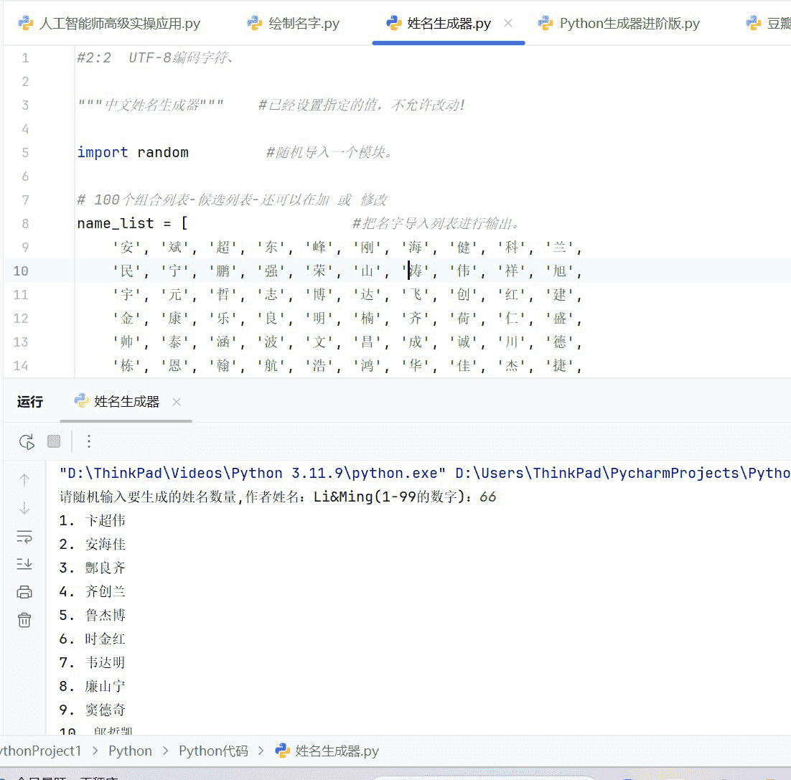
Task: Click the docstring 中文姓名生成器
Action: (150, 105)
